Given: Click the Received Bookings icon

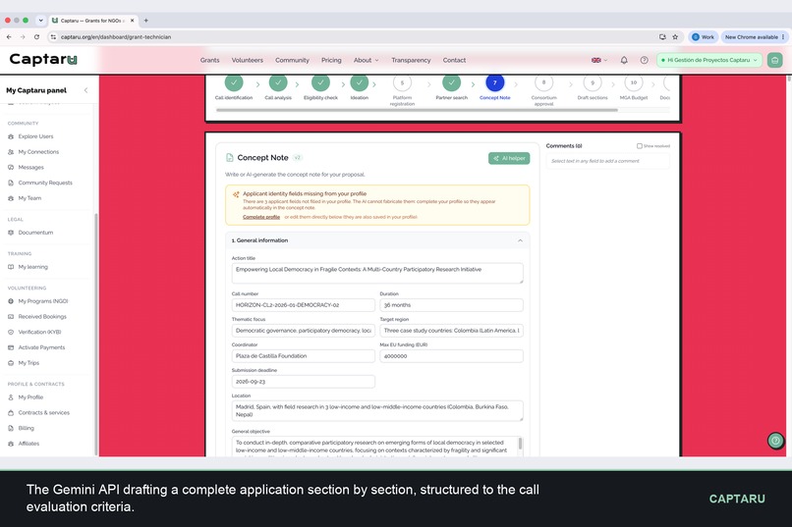Looking at the screenshot, I should point(11,317).
